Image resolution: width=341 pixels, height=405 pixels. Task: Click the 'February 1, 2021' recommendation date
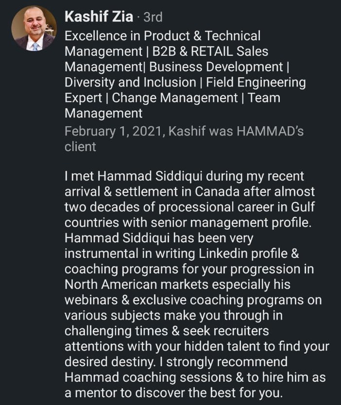pos(114,131)
